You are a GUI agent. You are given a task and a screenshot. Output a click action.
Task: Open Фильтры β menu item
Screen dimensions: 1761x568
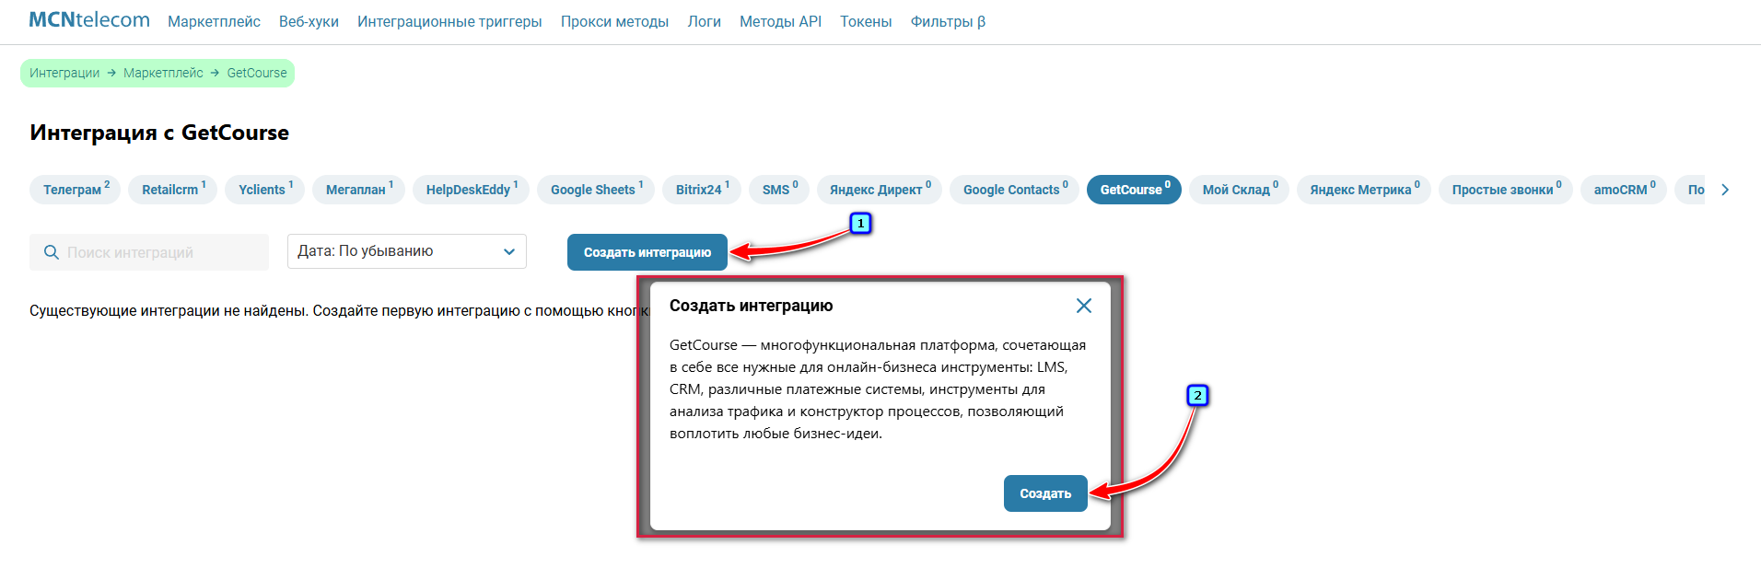(x=948, y=21)
